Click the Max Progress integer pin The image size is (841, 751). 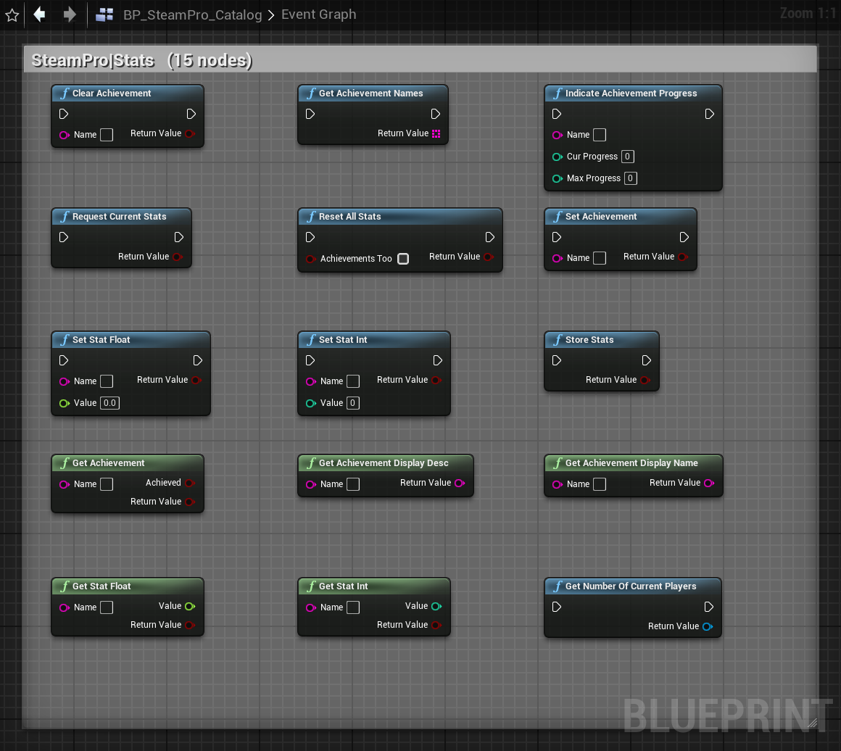(558, 178)
